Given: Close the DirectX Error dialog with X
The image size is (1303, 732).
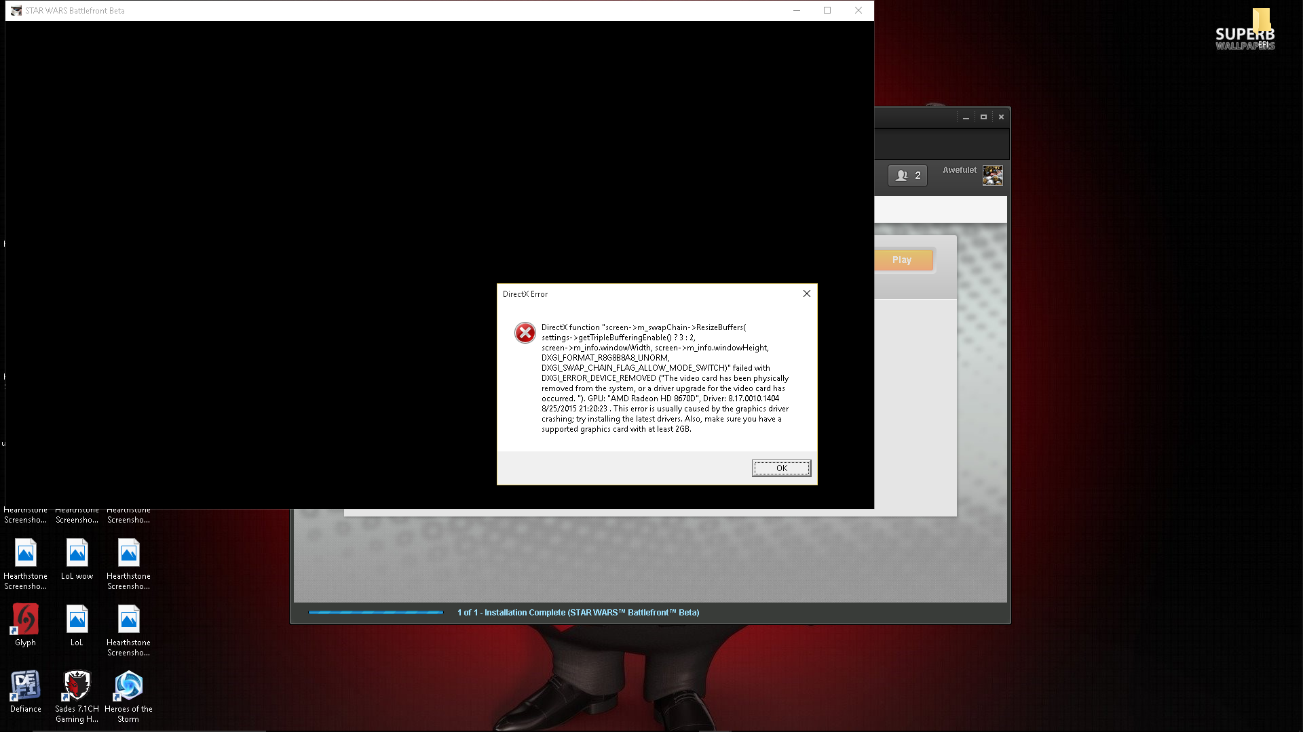Looking at the screenshot, I should (807, 293).
